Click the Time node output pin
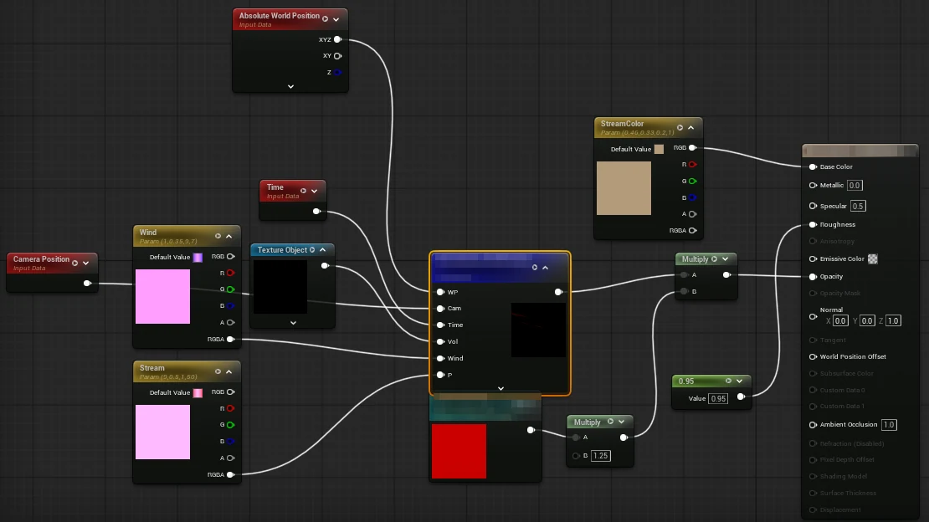The height and width of the screenshot is (522, 929). coord(317,211)
